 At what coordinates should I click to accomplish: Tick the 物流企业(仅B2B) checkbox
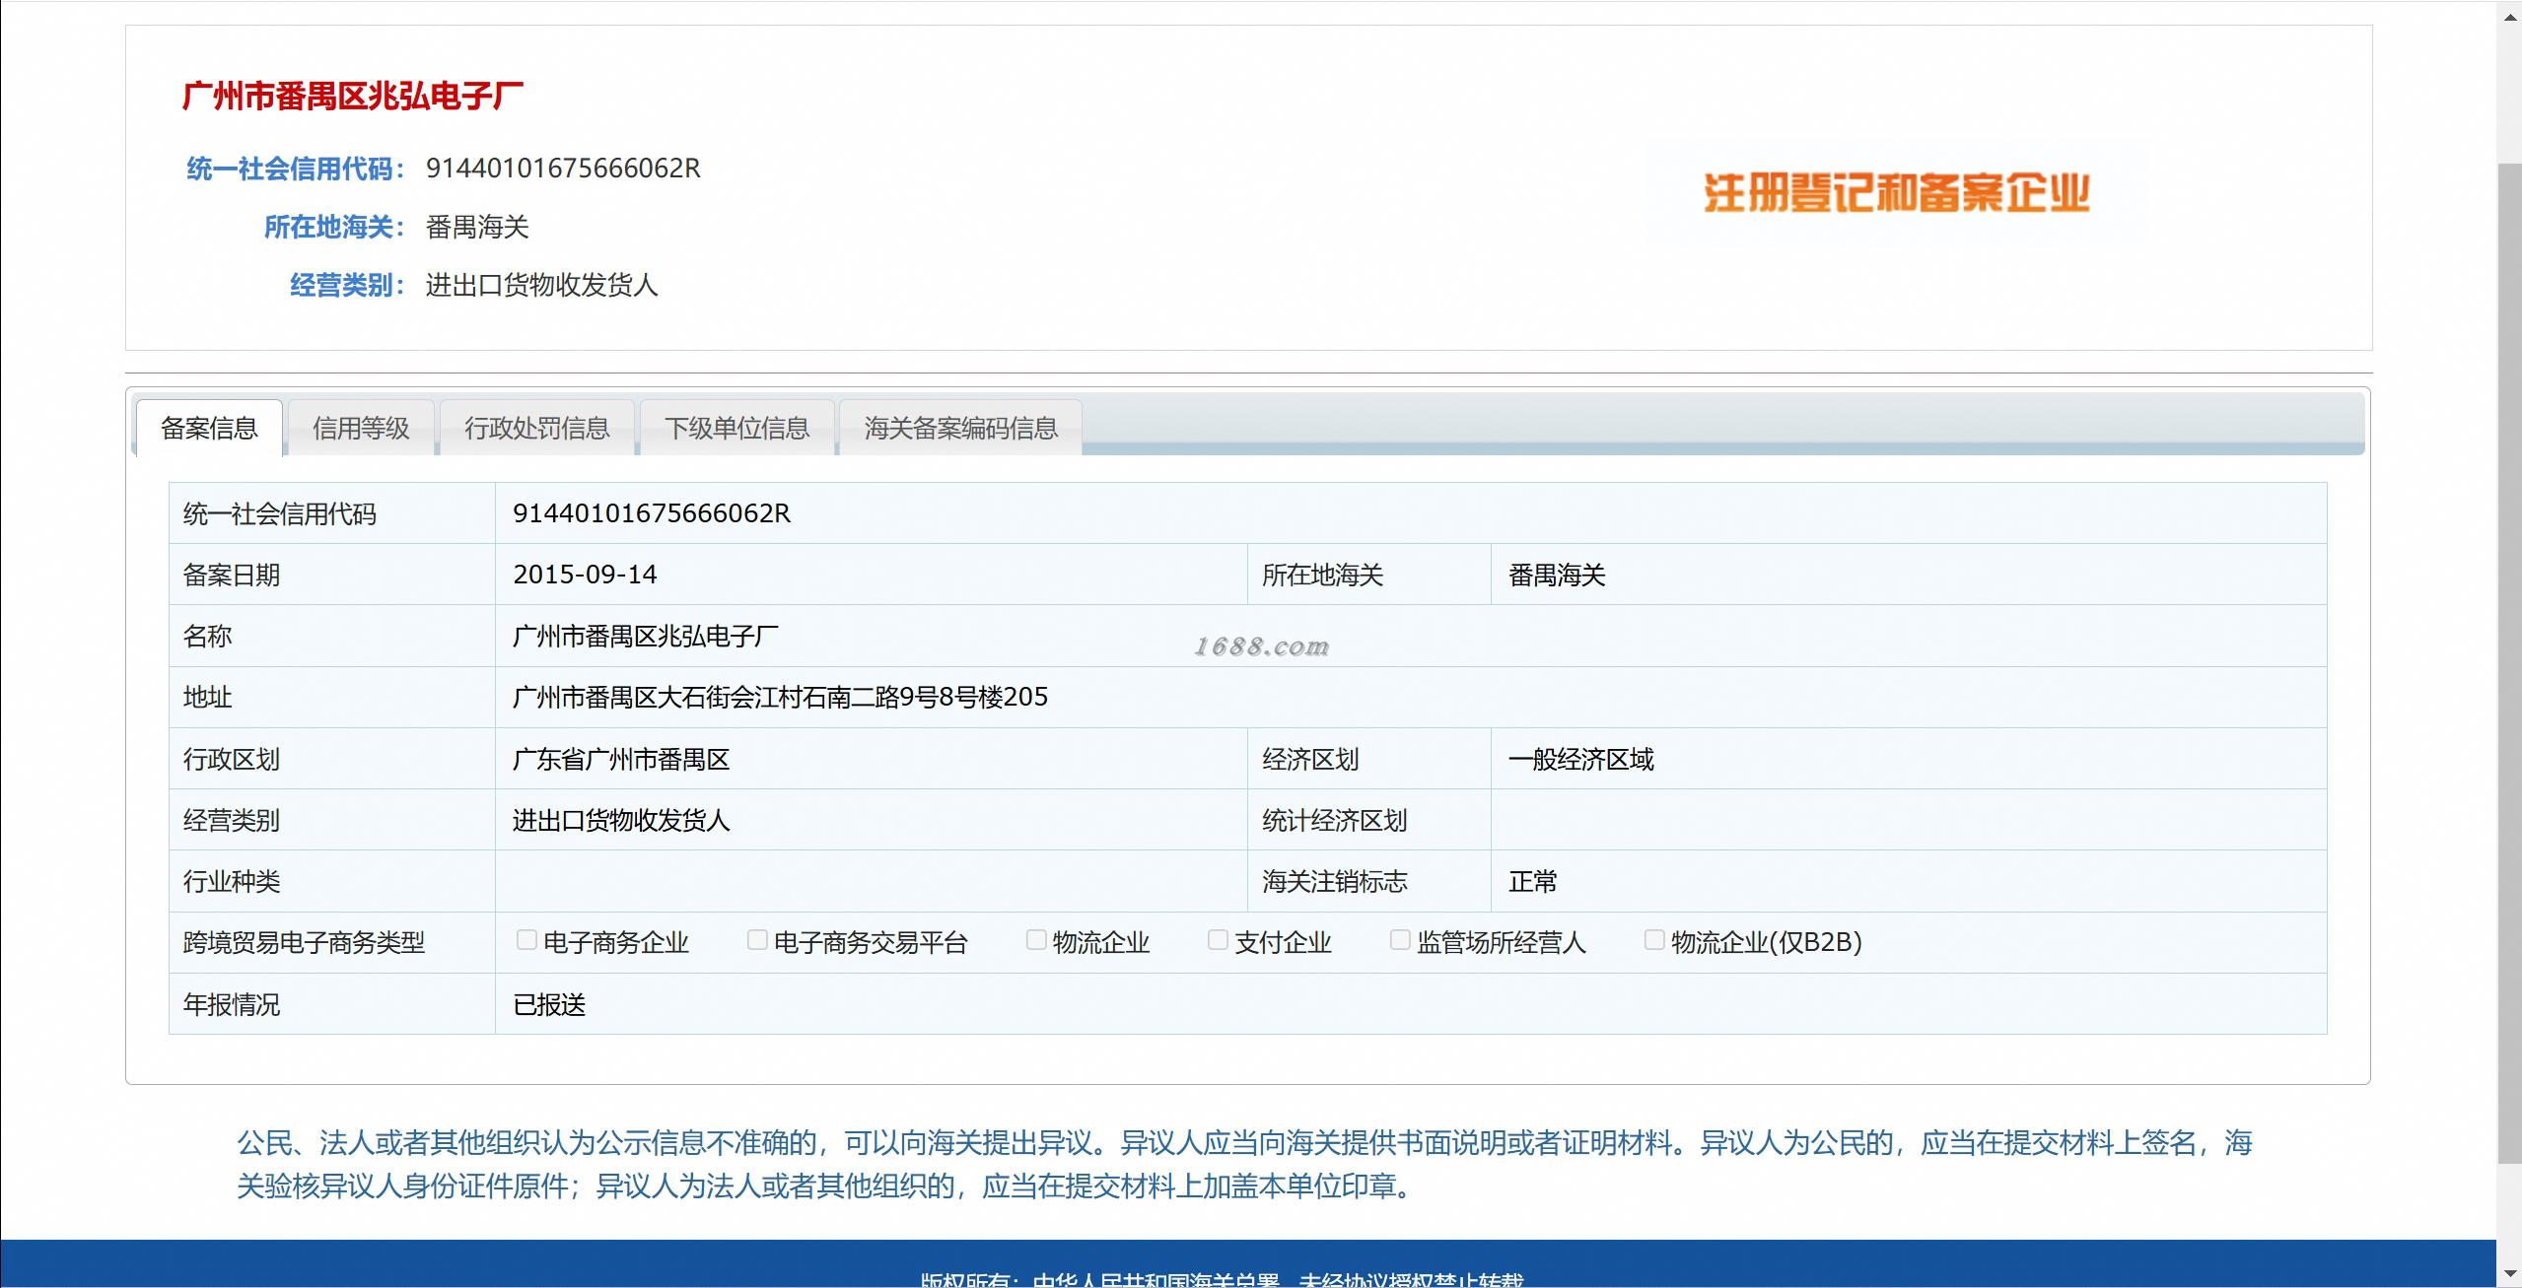click(1654, 940)
